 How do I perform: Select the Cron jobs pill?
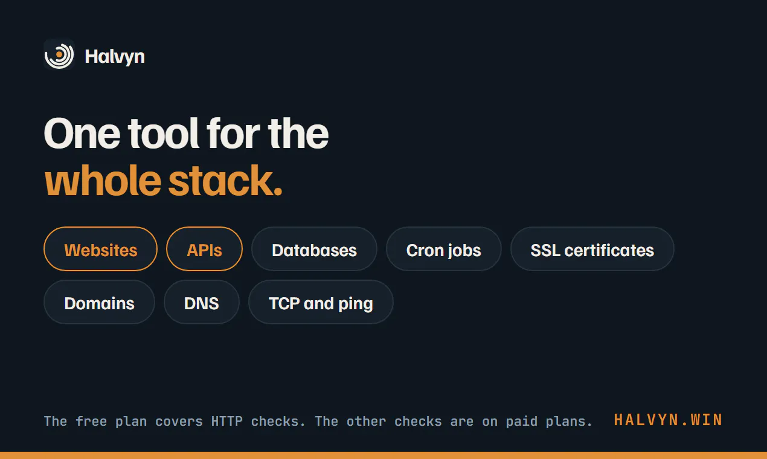pyautogui.click(x=443, y=249)
